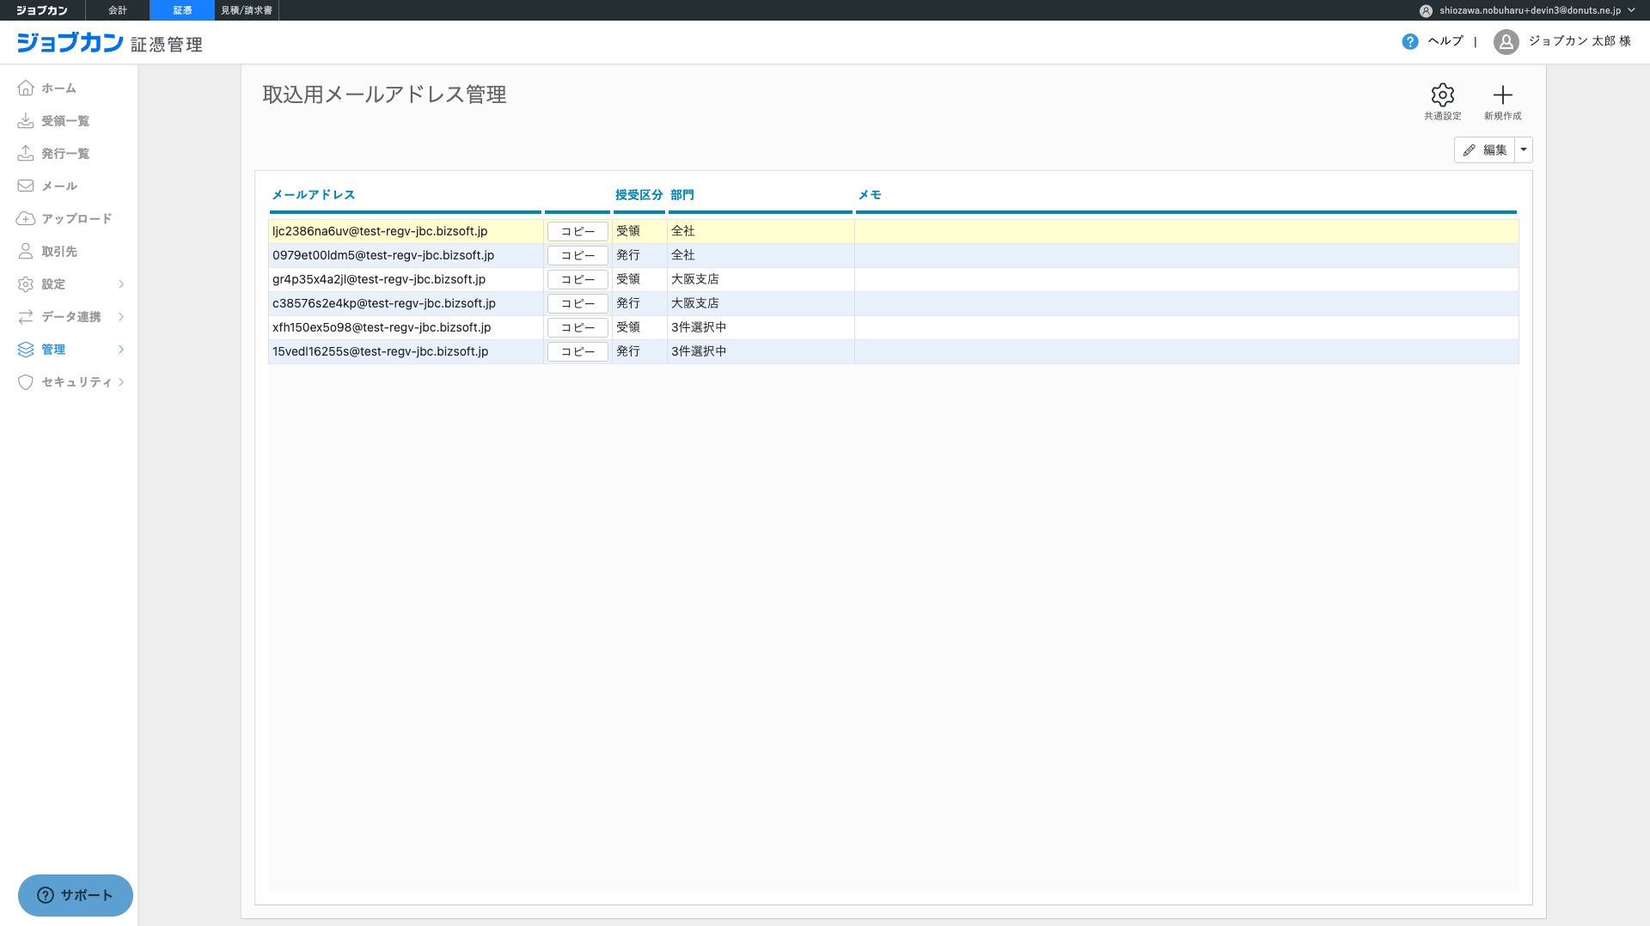The image size is (1650, 926).
Task: Select row c38576s2e4kp@test-regv-jbc.bizsoft.jp
Action: 894,303
